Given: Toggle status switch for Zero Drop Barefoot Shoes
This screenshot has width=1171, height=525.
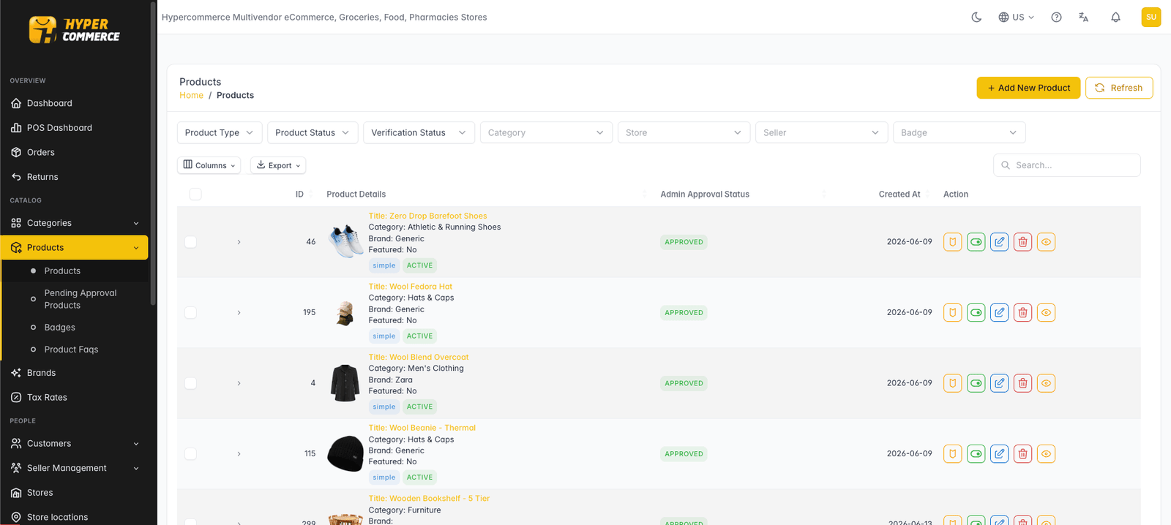Looking at the screenshot, I should click(x=976, y=242).
